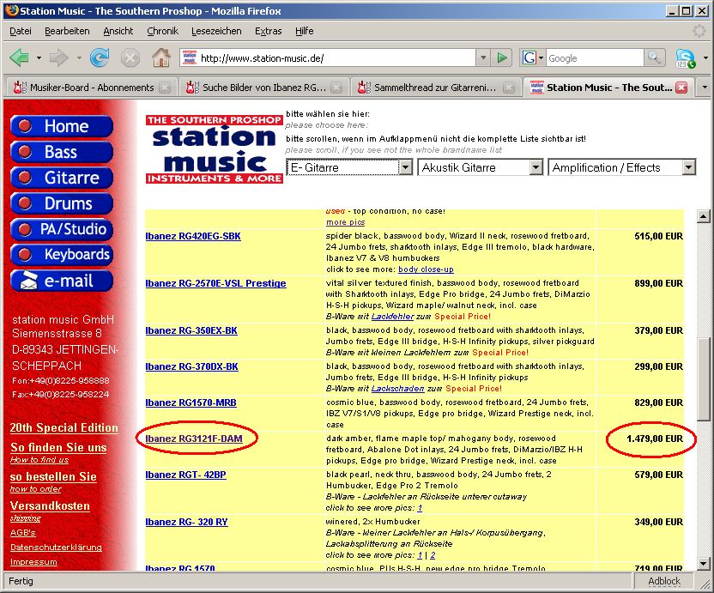Image resolution: width=714 pixels, height=593 pixels.
Task: Open the Ibanez RG-370DX-BK link
Action: pos(191,366)
